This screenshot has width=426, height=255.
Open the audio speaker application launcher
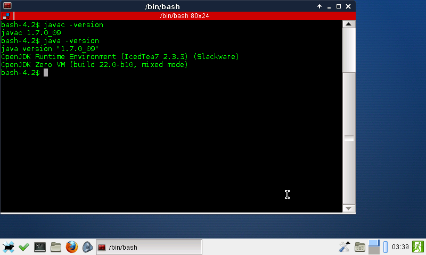point(87,247)
